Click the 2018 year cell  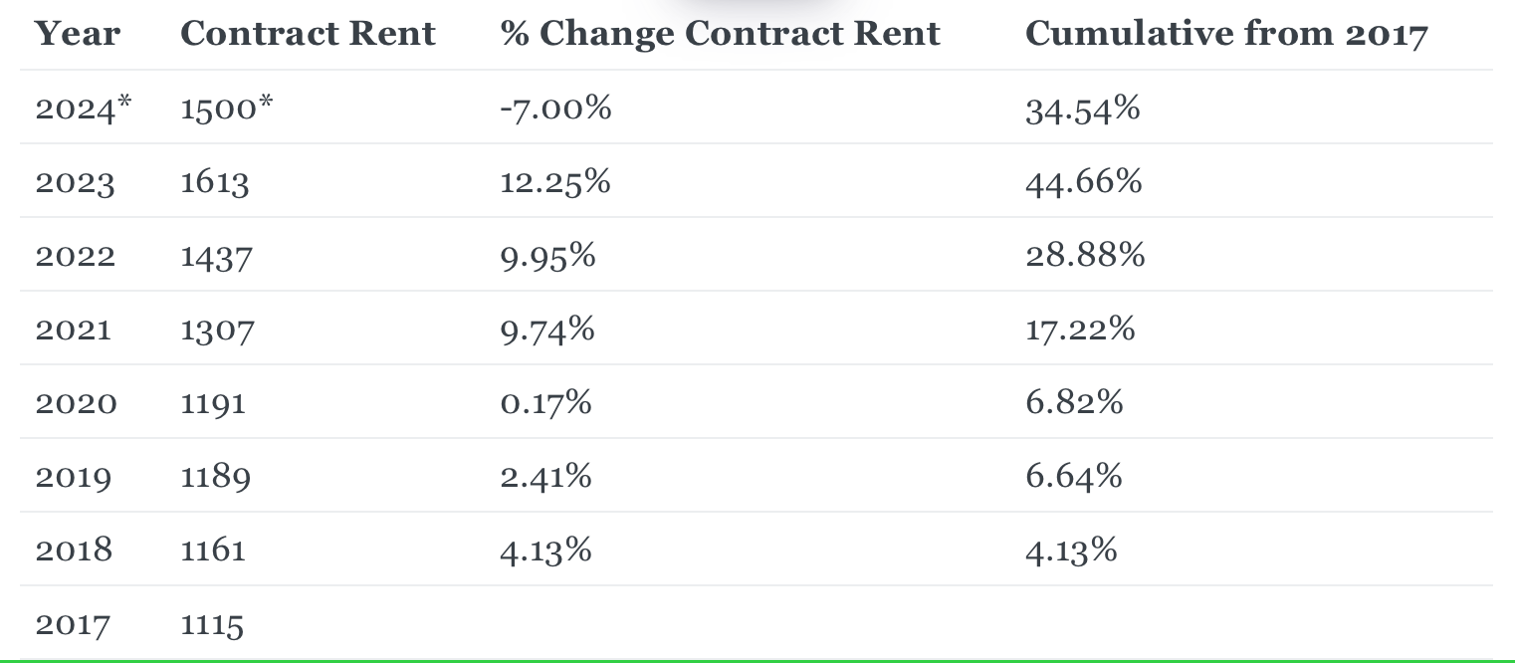pos(74,550)
